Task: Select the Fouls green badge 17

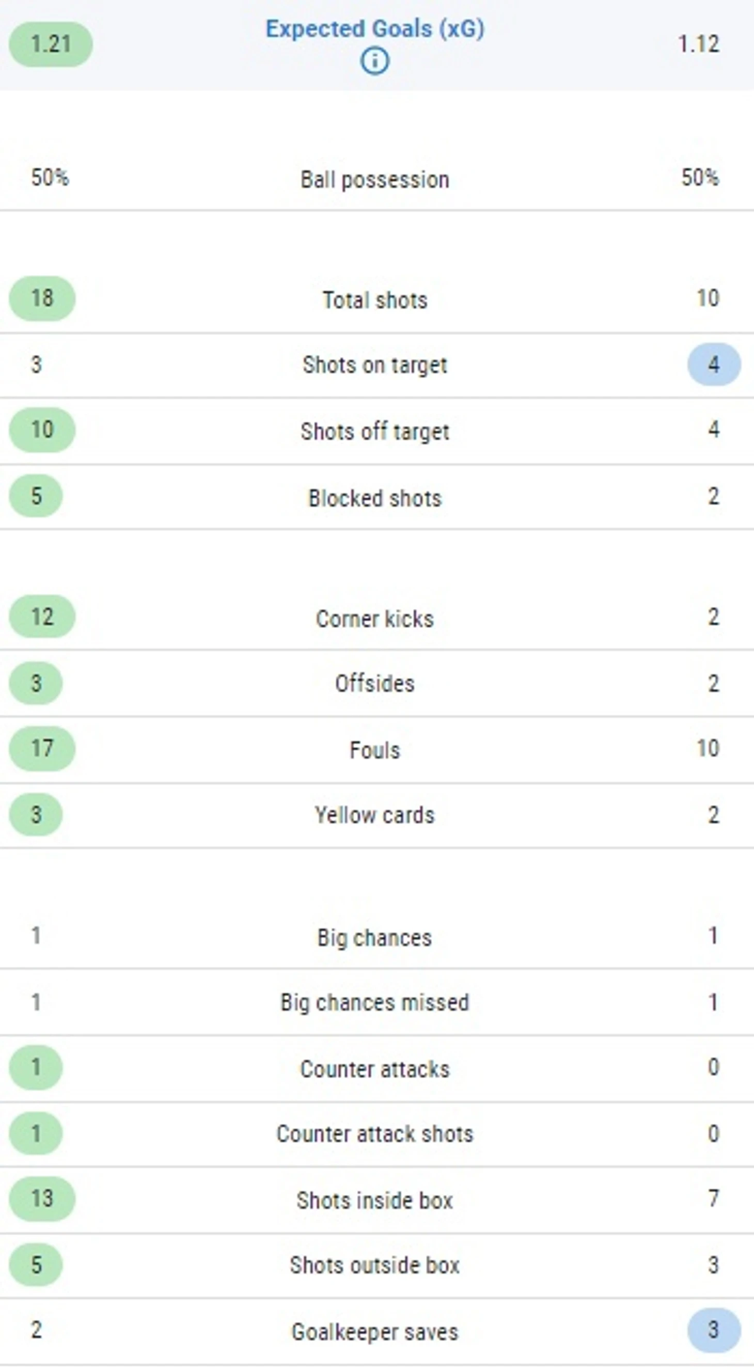Action: click(x=42, y=749)
